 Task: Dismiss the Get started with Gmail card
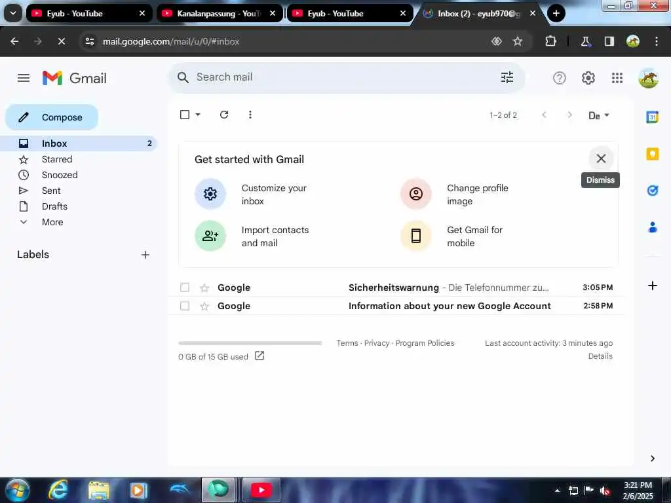[601, 158]
